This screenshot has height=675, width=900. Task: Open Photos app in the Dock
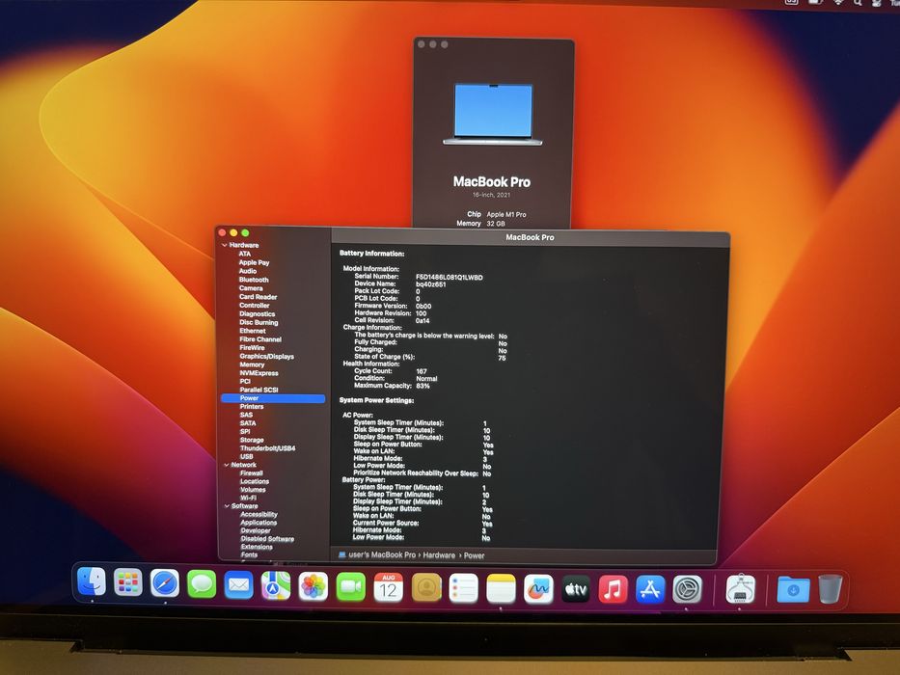(x=313, y=586)
